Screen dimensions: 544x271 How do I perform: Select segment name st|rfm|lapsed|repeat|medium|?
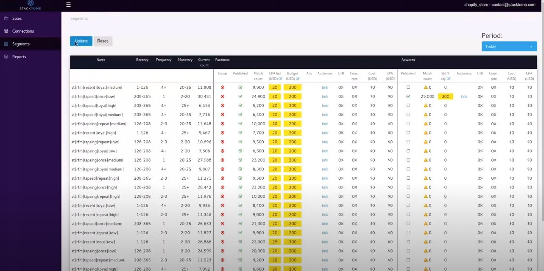[98, 260]
